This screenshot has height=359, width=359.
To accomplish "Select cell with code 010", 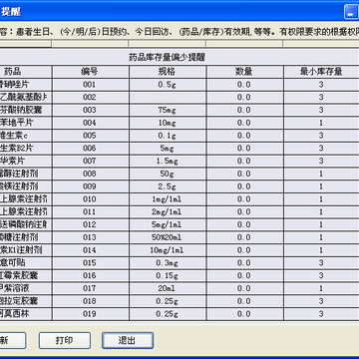I will click(91, 199).
